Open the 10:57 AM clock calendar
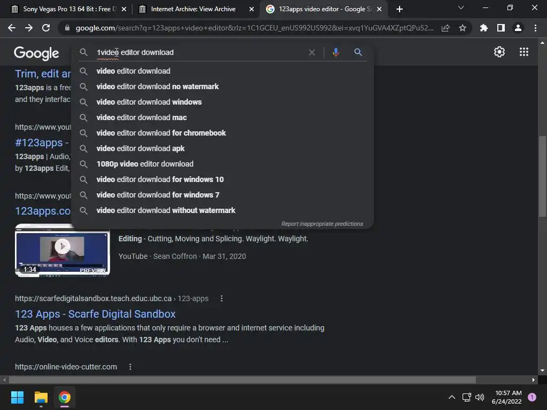The image size is (547, 410). [507, 397]
